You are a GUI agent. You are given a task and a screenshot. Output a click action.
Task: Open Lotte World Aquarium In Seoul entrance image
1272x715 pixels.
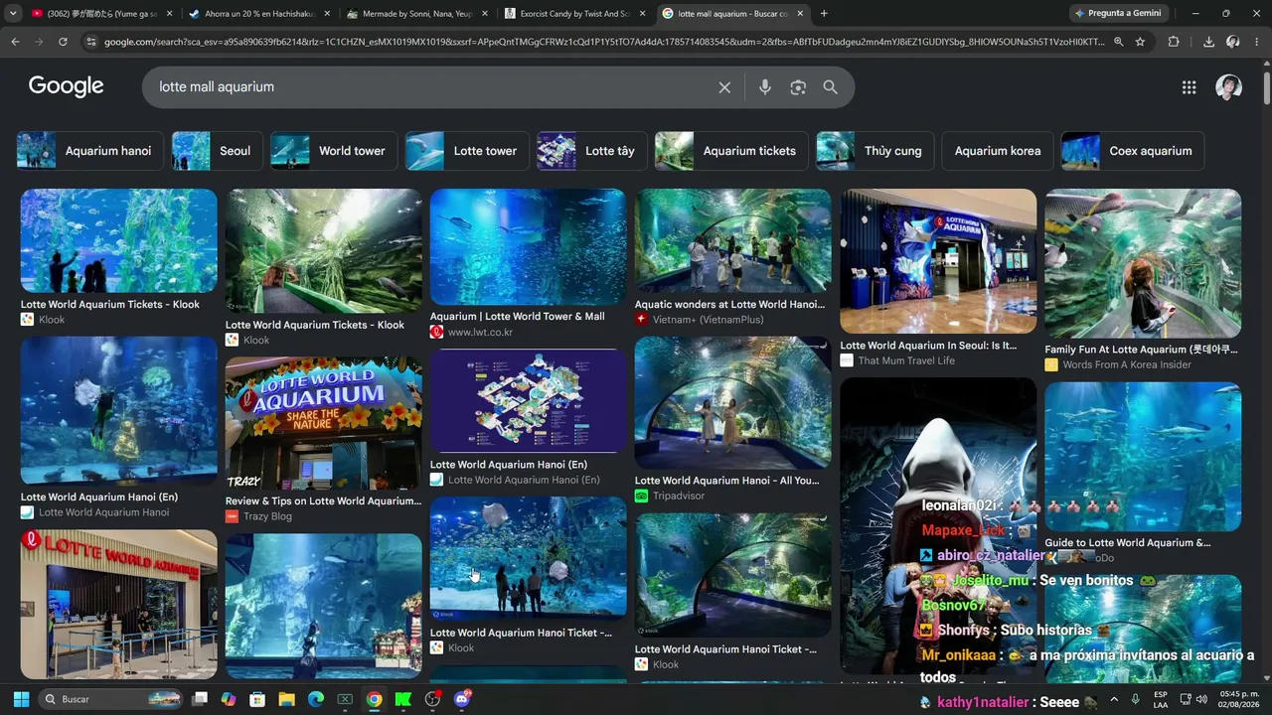pyautogui.click(x=938, y=261)
